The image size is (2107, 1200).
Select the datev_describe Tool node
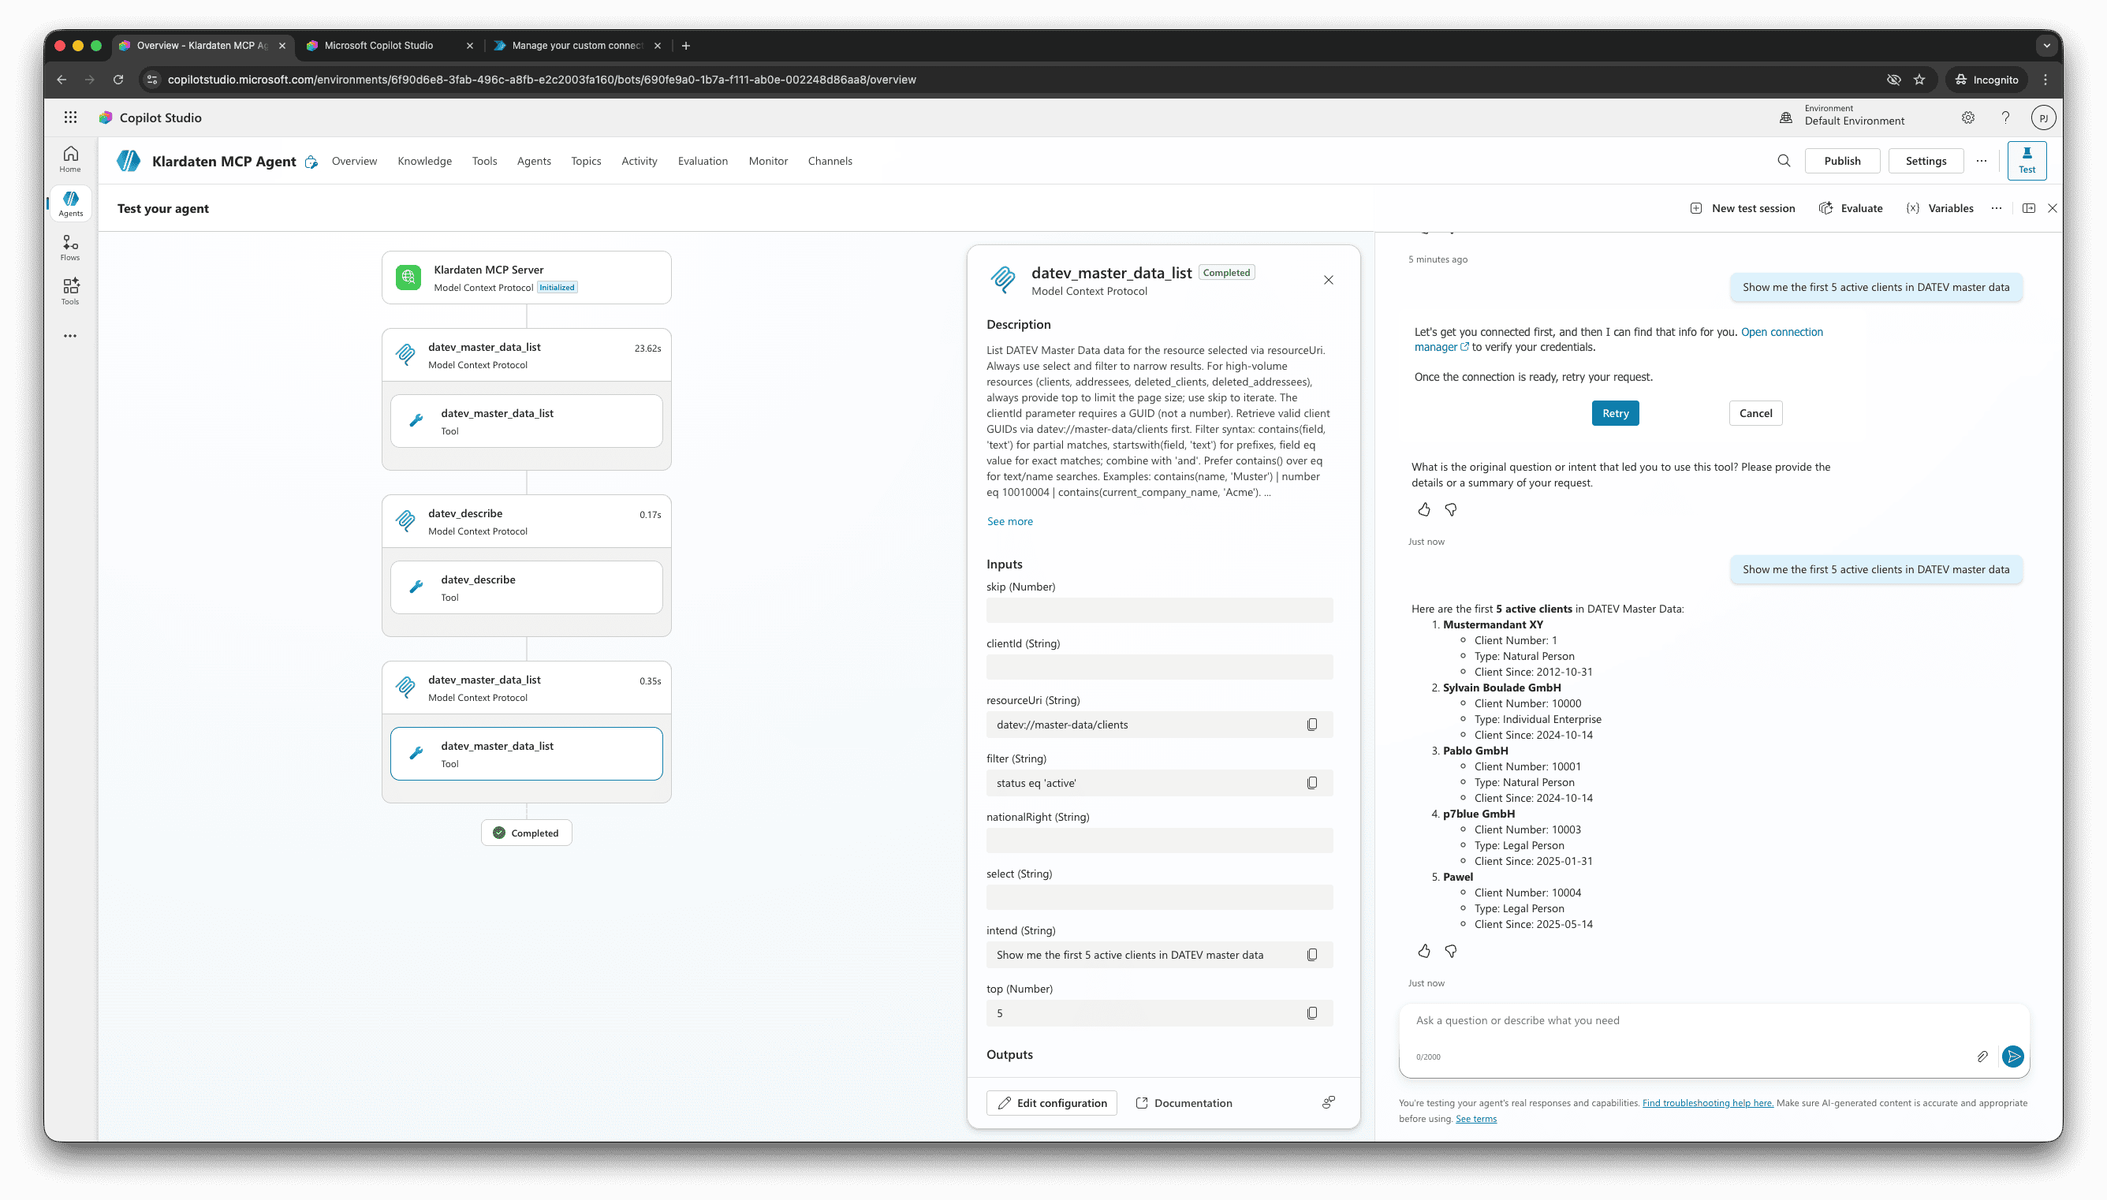point(526,587)
